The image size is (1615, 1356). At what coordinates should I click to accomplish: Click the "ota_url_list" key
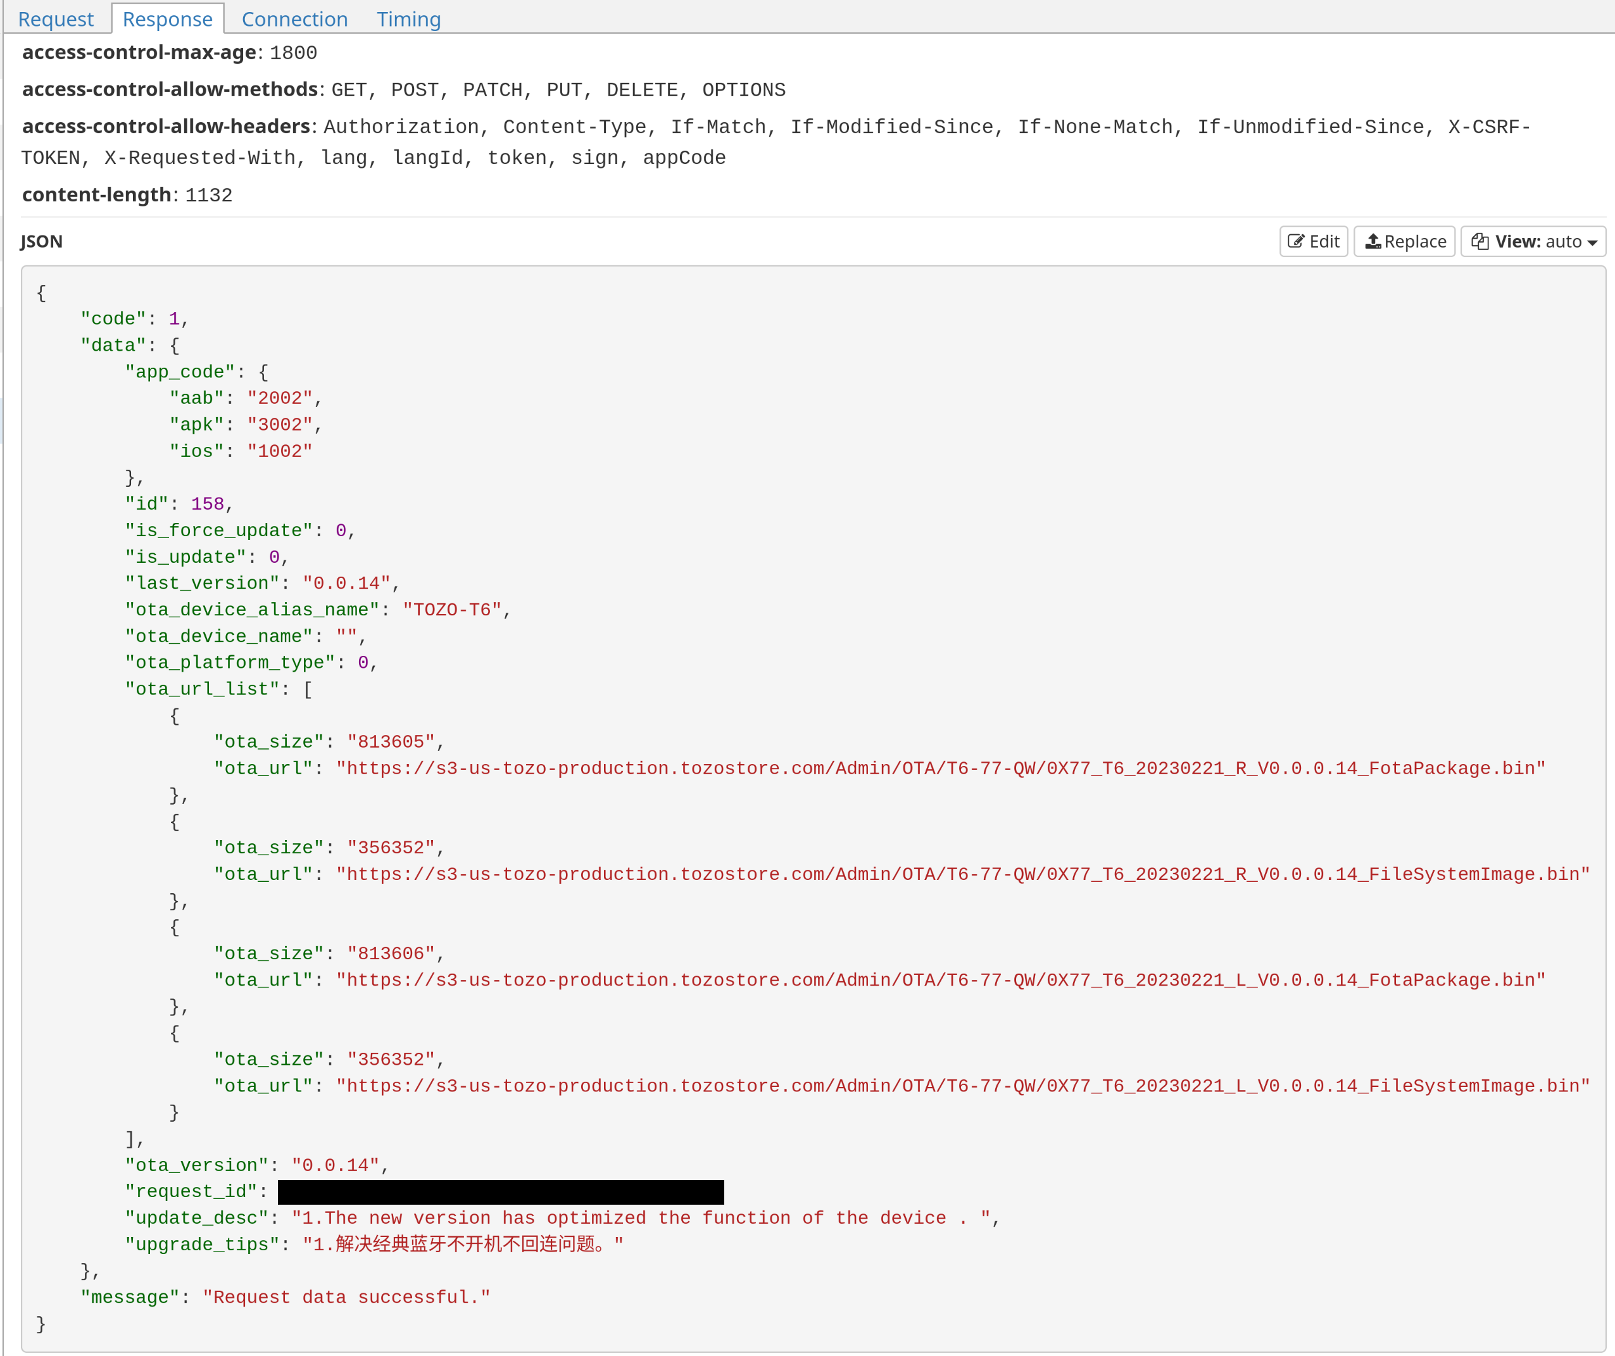202,689
